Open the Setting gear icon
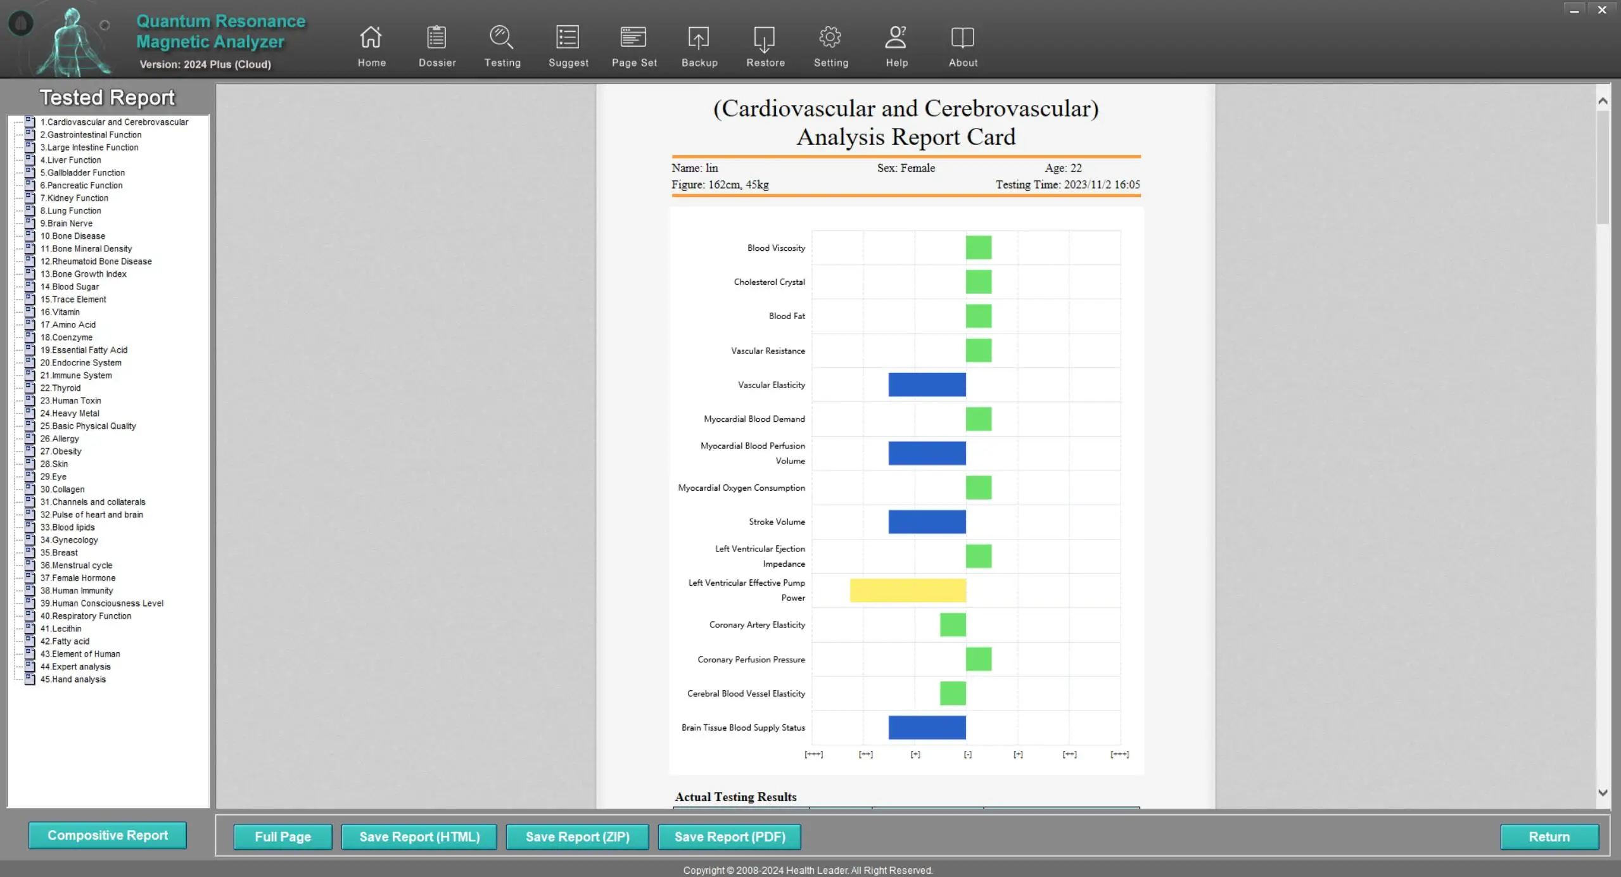 point(830,37)
